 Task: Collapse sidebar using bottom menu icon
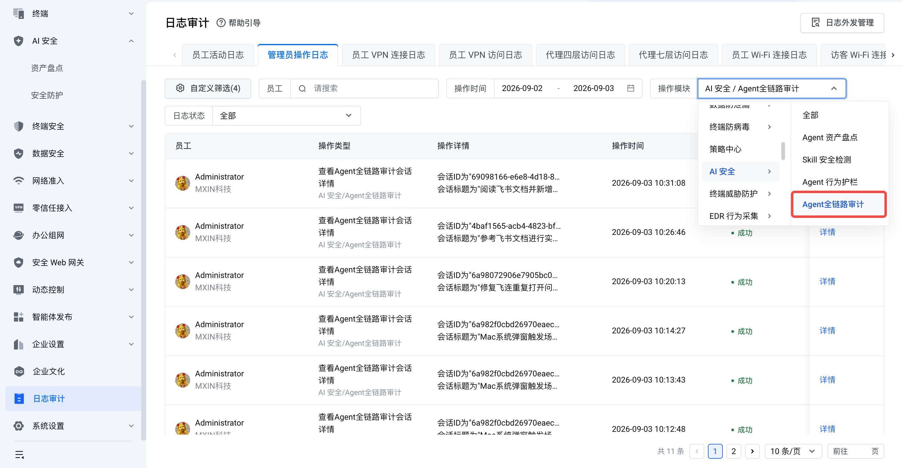(x=20, y=455)
